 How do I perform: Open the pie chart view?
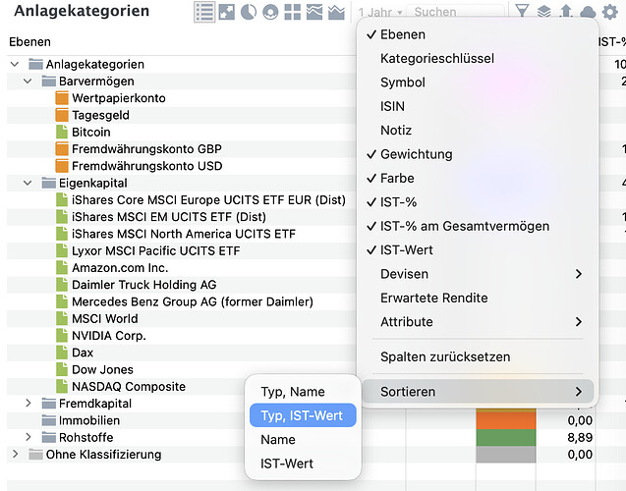(x=249, y=12)
